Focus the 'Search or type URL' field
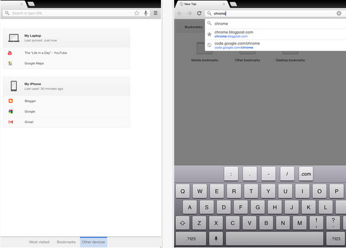The image size is (346, 248). pos(68,13)
